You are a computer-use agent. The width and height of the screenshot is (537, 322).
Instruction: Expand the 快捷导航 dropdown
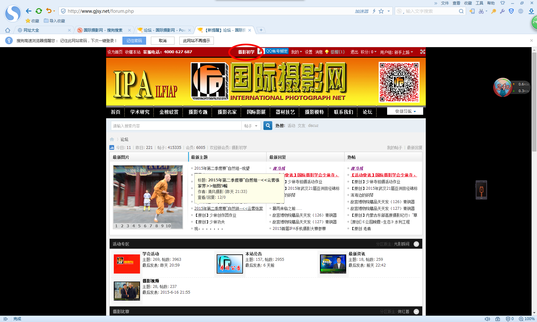click(x=405, y=111)
